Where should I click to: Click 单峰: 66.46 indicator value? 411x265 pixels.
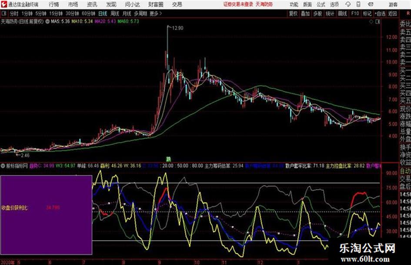pos(88,166)
